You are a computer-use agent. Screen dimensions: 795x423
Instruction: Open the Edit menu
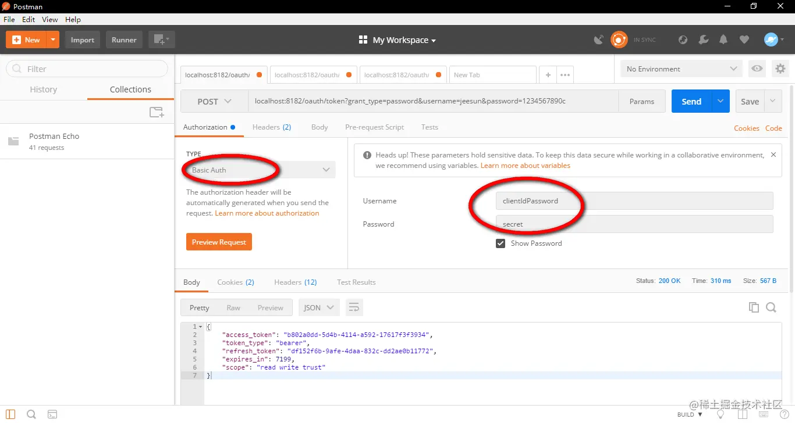(x=29, y=19)
